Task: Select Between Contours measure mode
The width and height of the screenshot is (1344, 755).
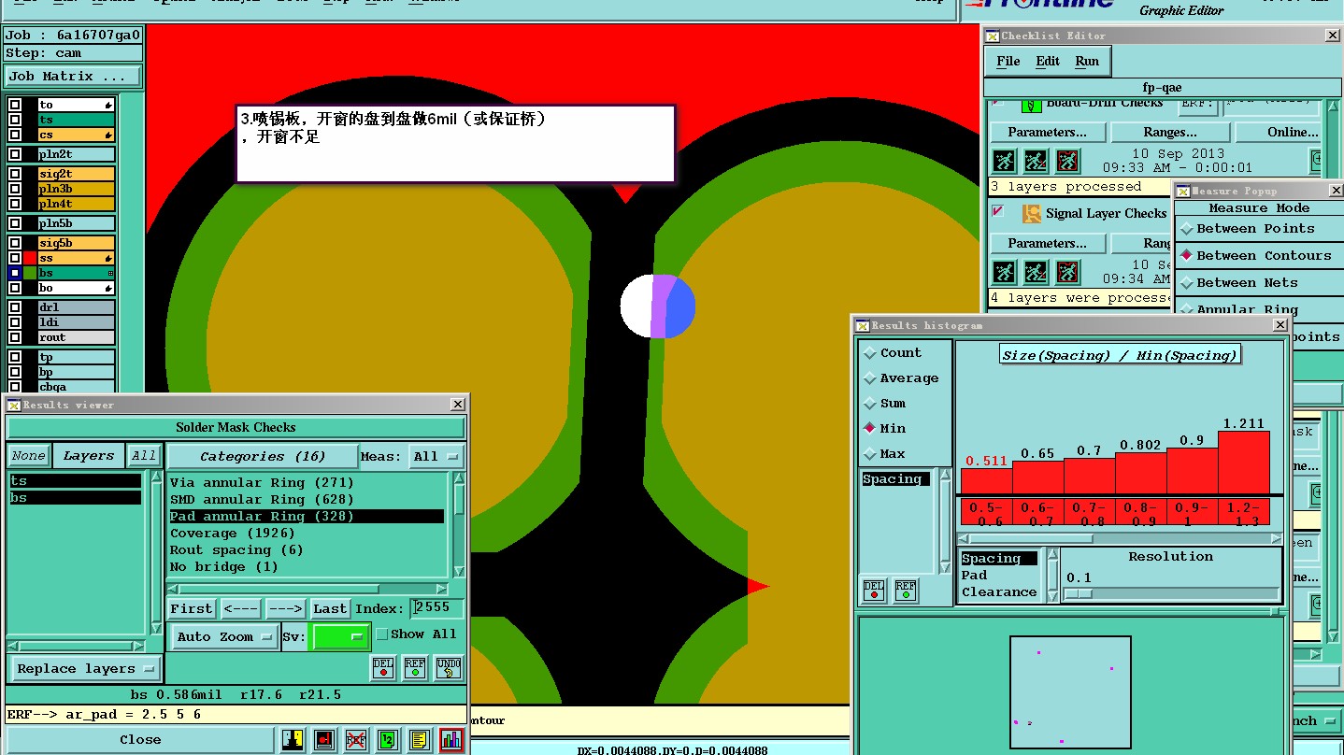Action: click(1187, 255)
